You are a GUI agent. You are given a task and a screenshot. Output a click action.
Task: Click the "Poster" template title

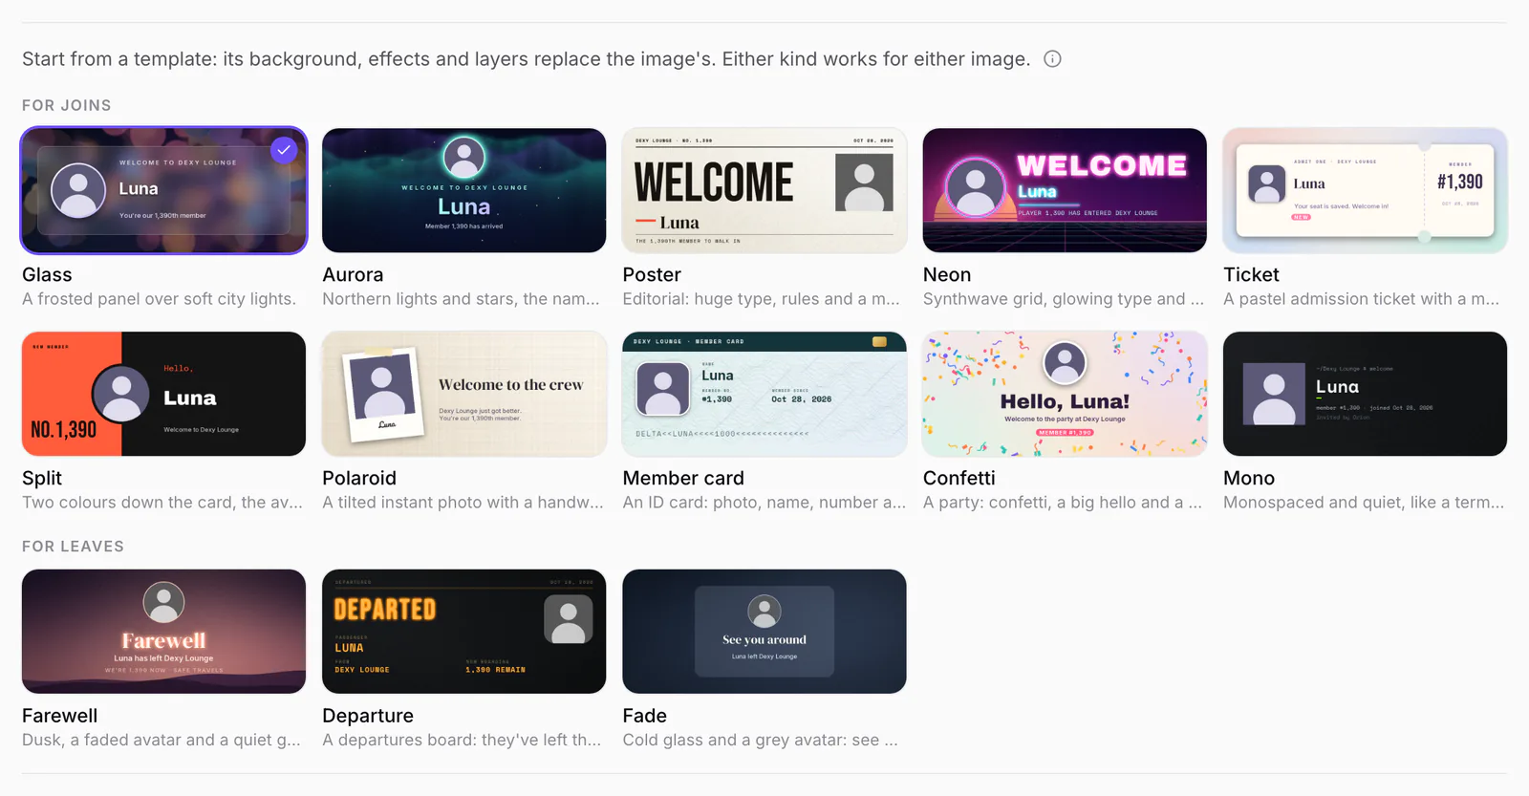coord(652,275)
